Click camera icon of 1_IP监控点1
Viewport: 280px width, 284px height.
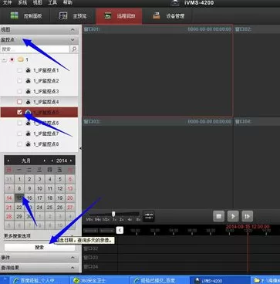pos(29,70)
